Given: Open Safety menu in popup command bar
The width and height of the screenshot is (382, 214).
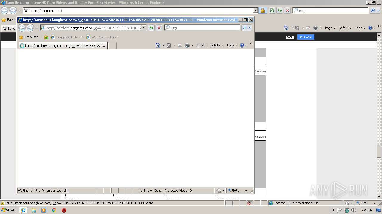Looking at the screenshot, I should pyautogui.click(x=216, y=45).
